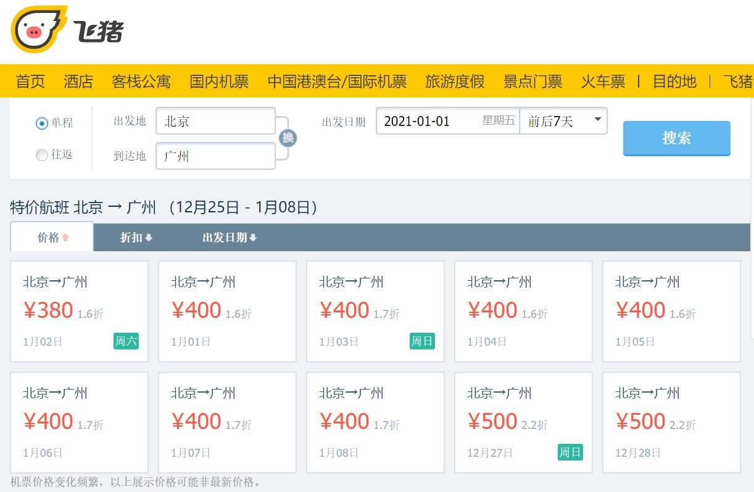
Task: Select the 单程 one-way radio button
Action: click(x=42, y=123)
